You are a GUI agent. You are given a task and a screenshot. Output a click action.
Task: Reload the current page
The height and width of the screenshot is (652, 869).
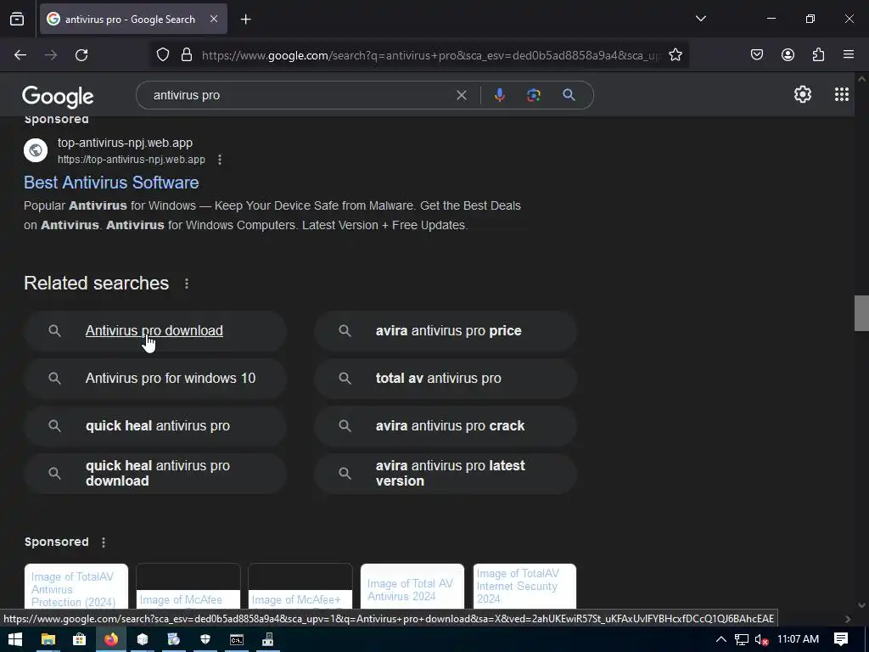point(81,55)
